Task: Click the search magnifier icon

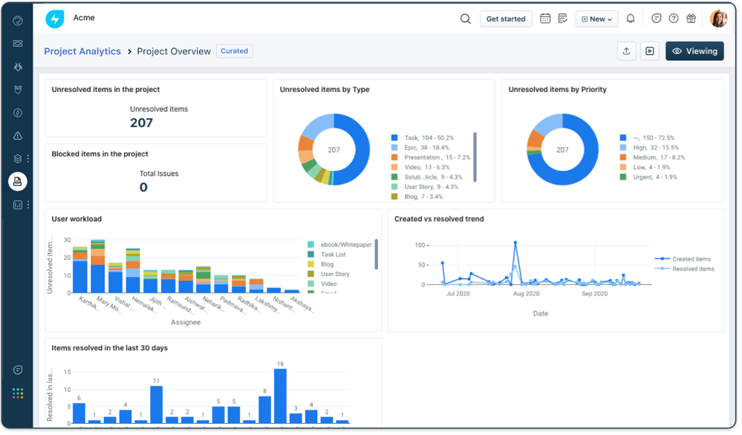Action: click(x=465, y=19)
